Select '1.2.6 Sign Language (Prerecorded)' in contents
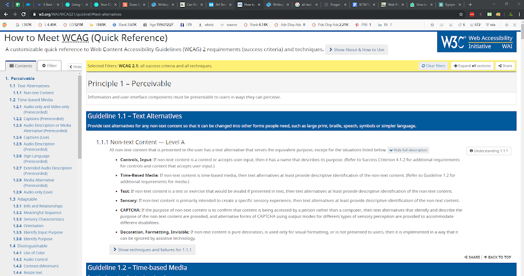524x276 pixels. 32,159
